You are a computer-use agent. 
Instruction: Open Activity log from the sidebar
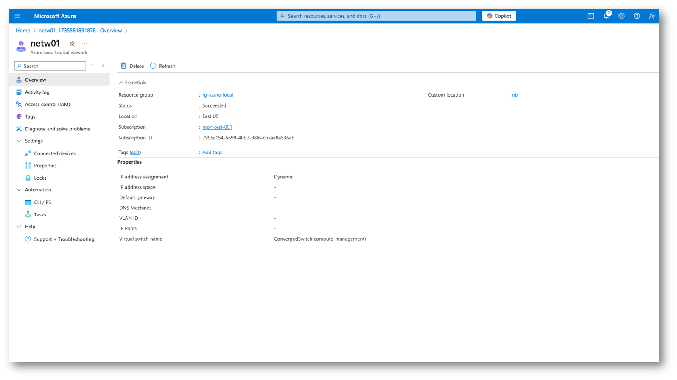[37, 92]
